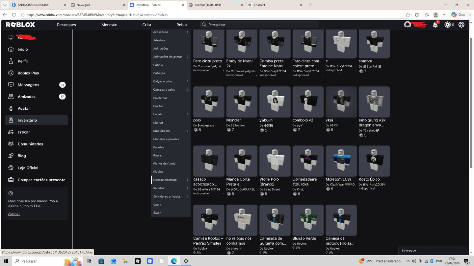Click the Inventário backpack icon
Image resolution: width=474 pixels, height=266 pixels.
pyautogui.click(x=11, y=120)
